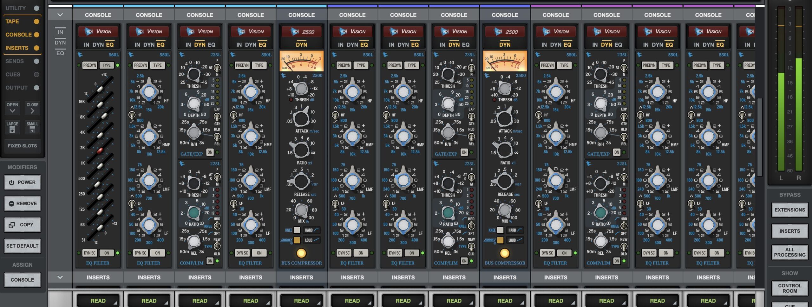
Task: Select the global IN tab left of the strips
Action: pyautogui.click(x=60, y=32)
